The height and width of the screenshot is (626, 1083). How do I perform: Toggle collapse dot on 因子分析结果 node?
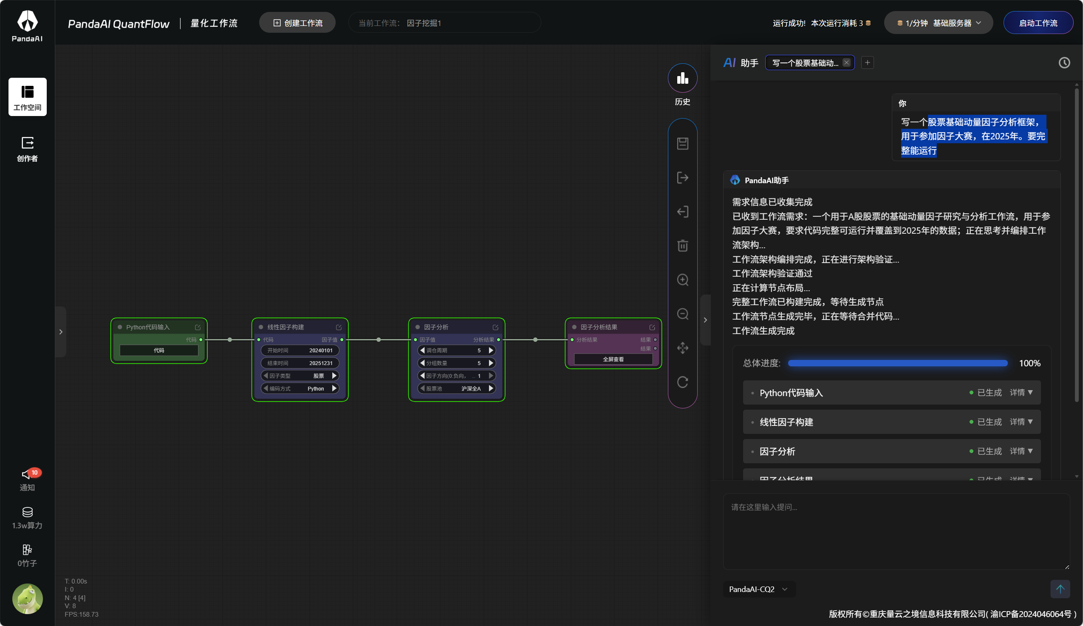click(x=574, y=327)
